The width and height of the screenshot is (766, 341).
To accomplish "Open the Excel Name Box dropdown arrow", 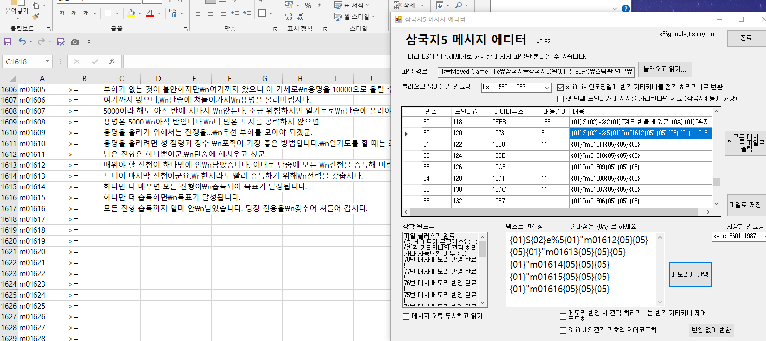I will click(x=48, y=62).
